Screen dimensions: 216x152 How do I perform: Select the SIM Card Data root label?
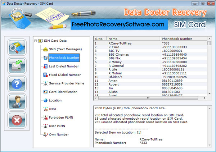[x=55, y=41]
